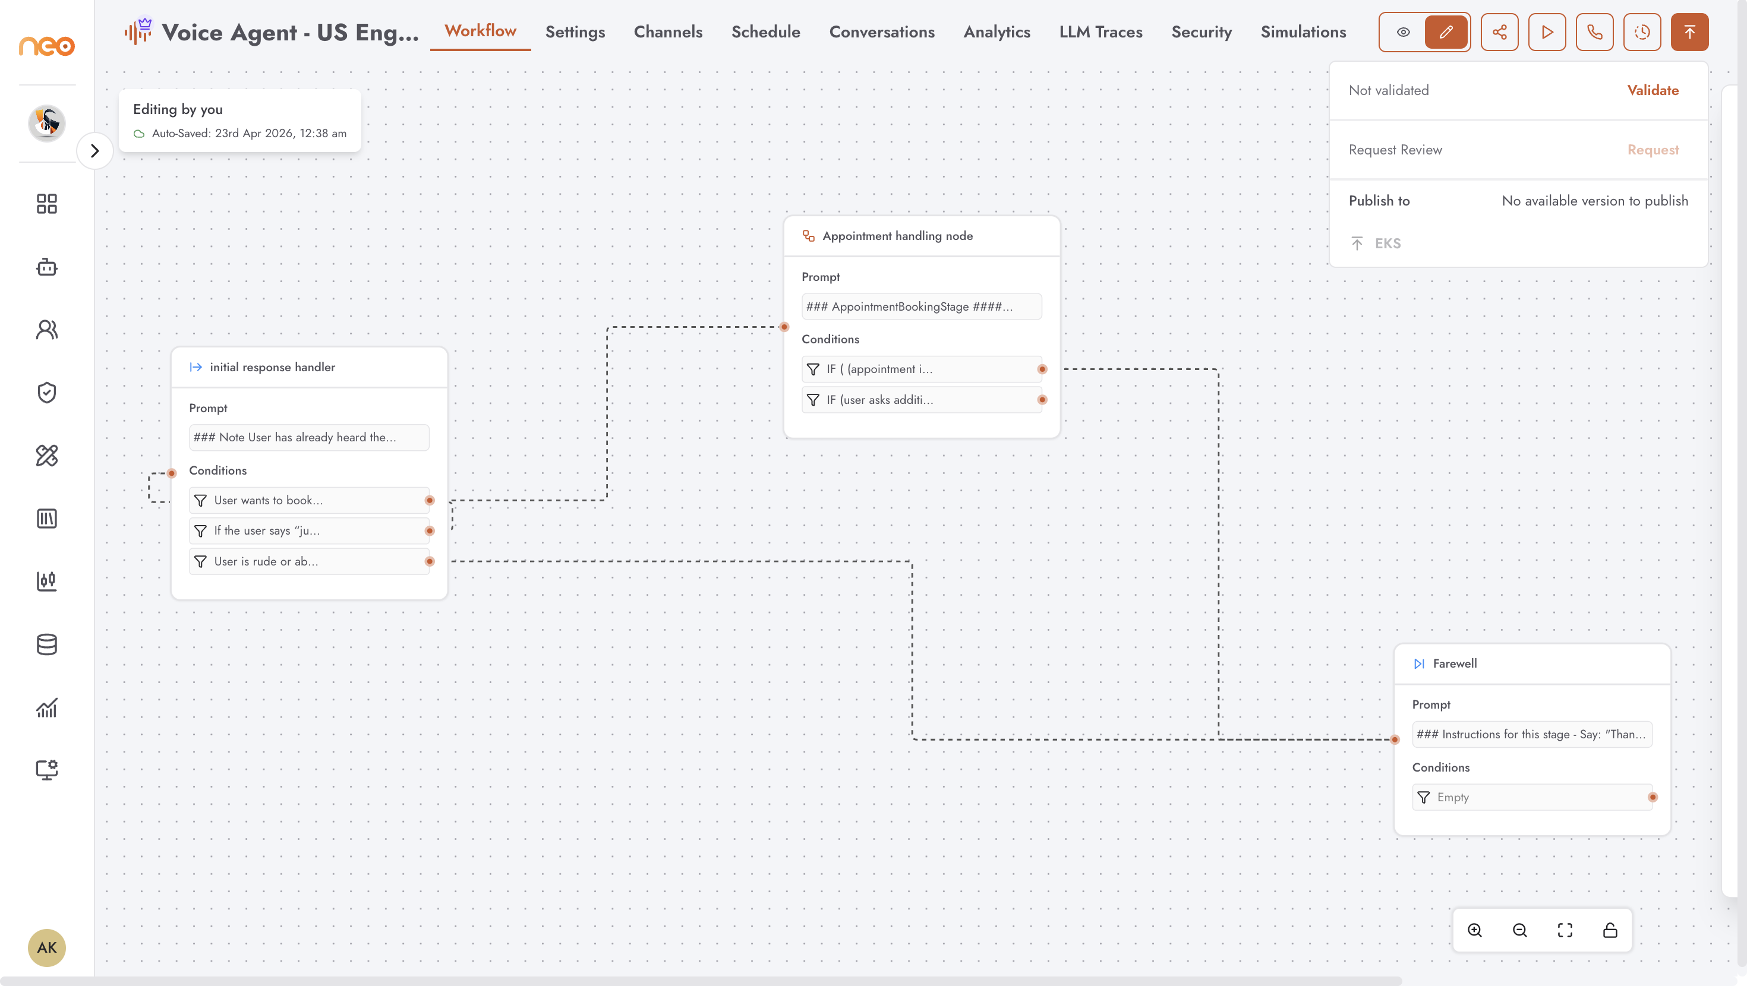The image size is (1747, 986).
Task: Open version history clock icon
Action: (x=1642, y=32)
